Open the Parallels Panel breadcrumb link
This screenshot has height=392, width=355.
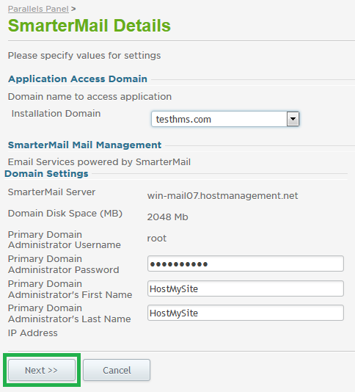pyautogui.click(x=38, y=9)
